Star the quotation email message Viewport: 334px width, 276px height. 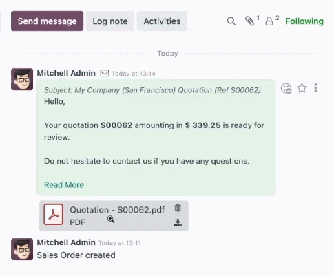[x=302, y=88]
